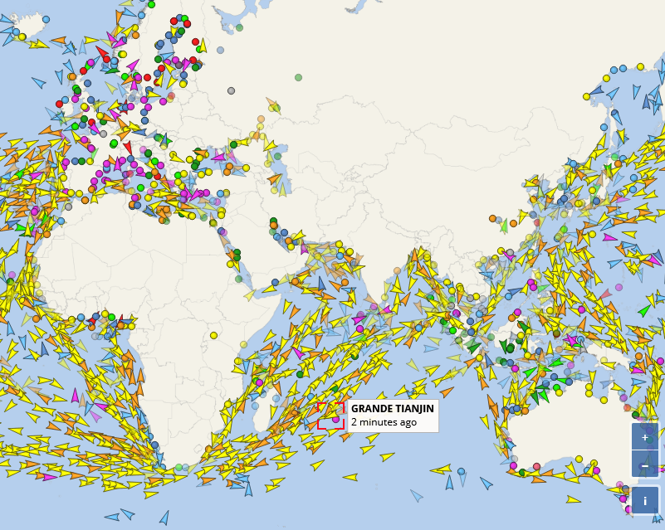The height and width of the screenshot is (530, 665).
Task: Select the upward blue arrow at bottom edge below Africa
Action: [164, 518]
